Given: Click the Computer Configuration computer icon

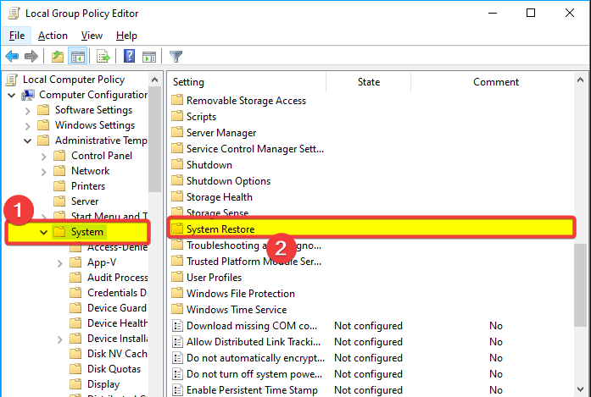Looking at the screenshot, I should [x=28, y=95].
